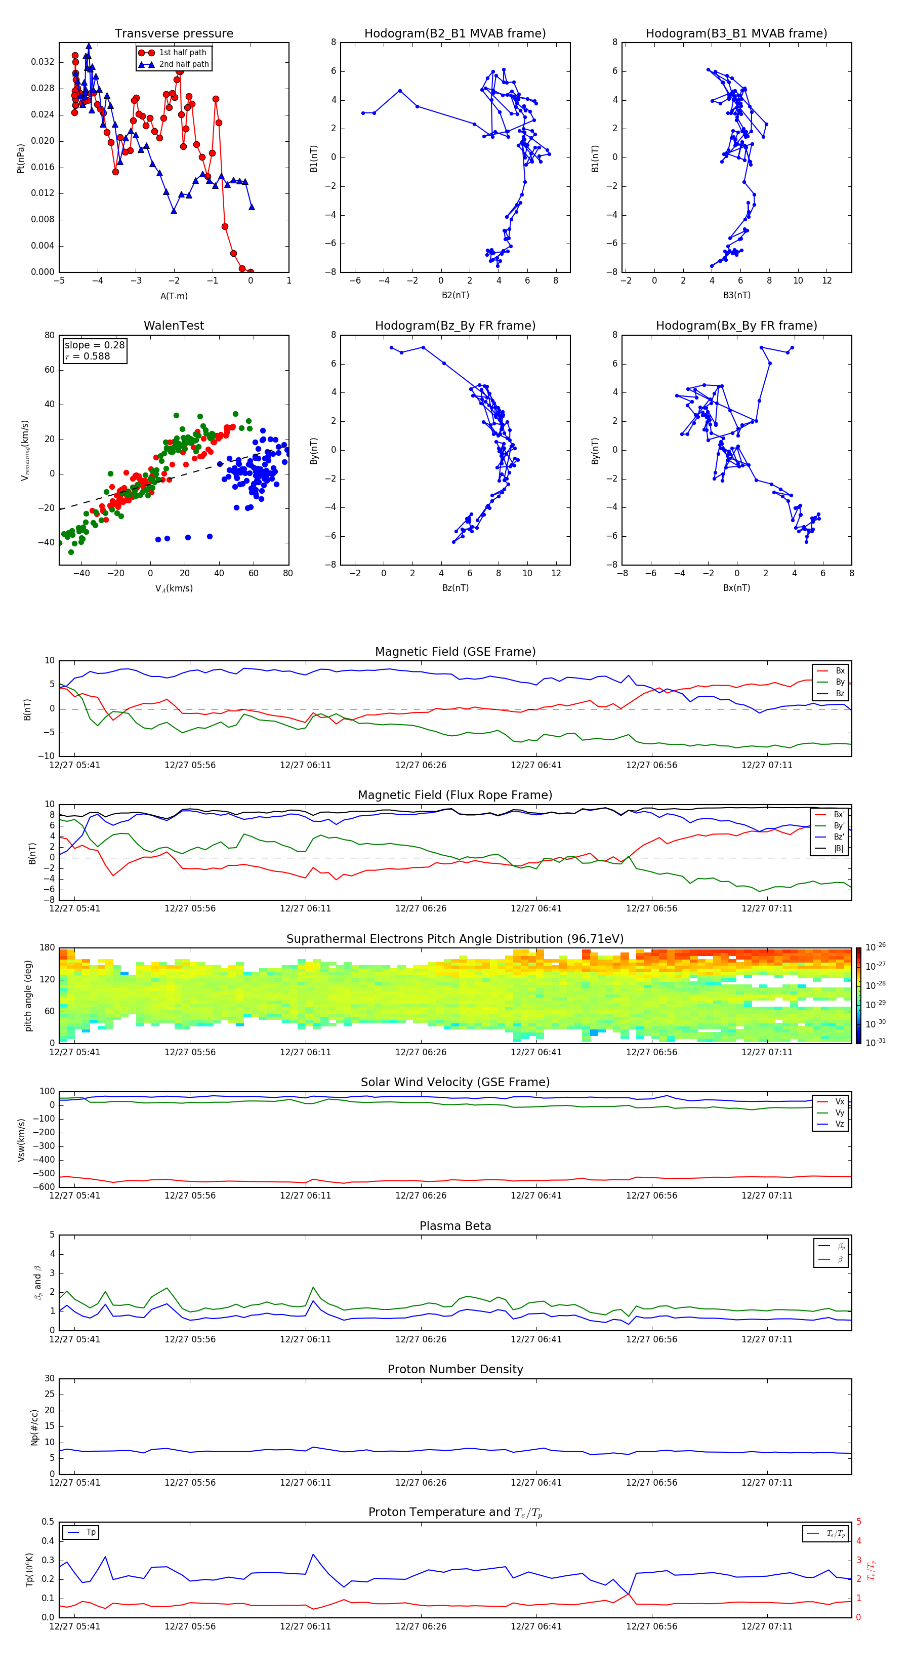Select the "Bx(nT)" x-axis label
Image resolution: width=911 pixels, height=1671 pixels.
[736, 588]
